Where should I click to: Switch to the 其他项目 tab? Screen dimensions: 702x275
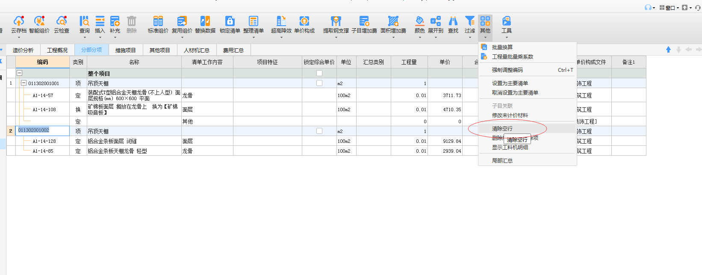tap(160, 50)
